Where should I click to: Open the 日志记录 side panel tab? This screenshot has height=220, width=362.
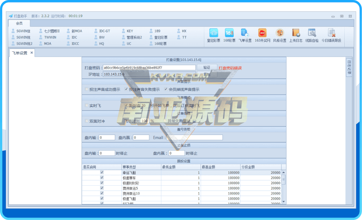pyautogui.click(x=349, y=67)
